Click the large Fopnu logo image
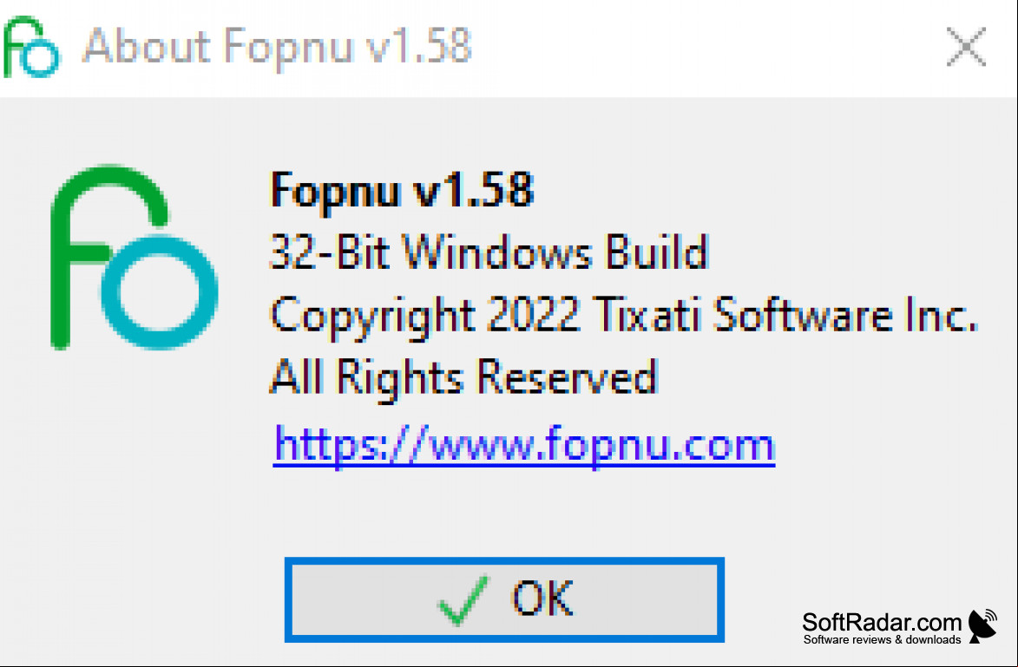The image size is (1018, 667). [x=135, y=257]
